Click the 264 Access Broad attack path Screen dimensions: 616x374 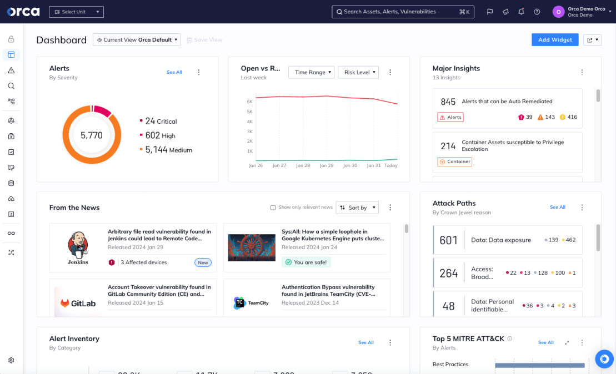(507, 273)
